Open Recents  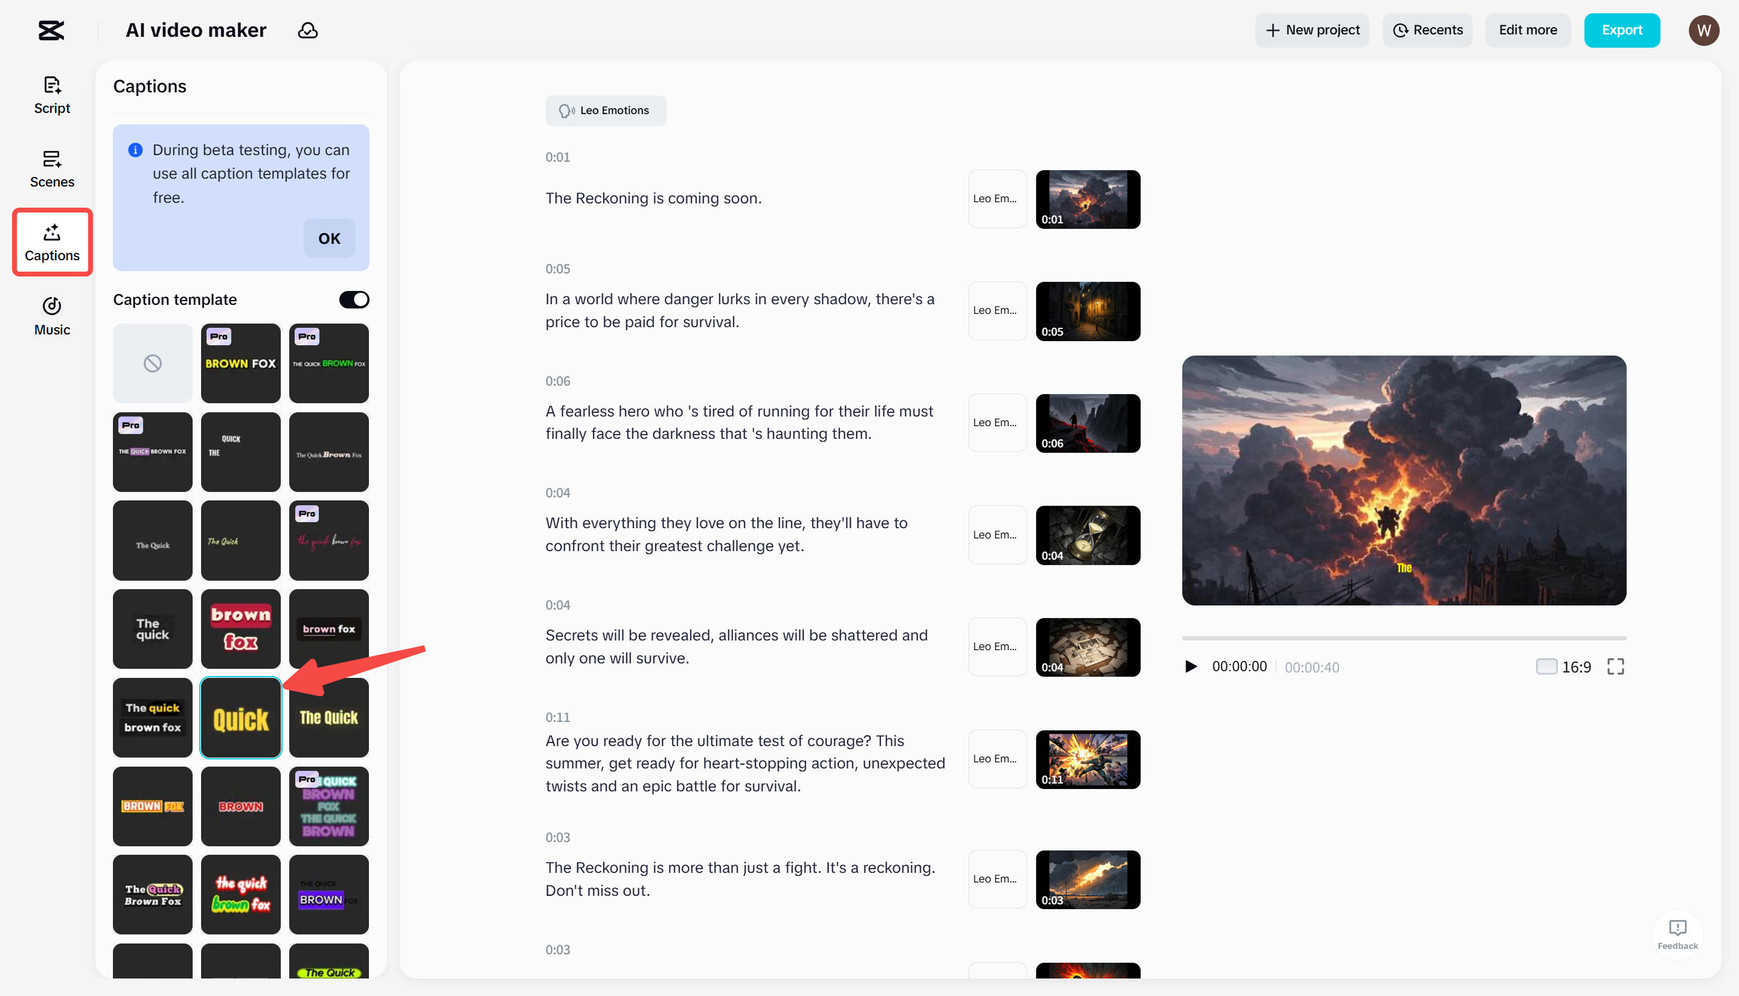tap(1427, 30)
